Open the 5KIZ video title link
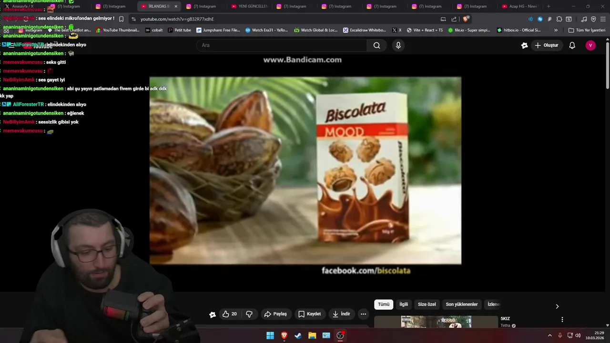The height and width of the screenshot is (343, 610). point(505,319)
